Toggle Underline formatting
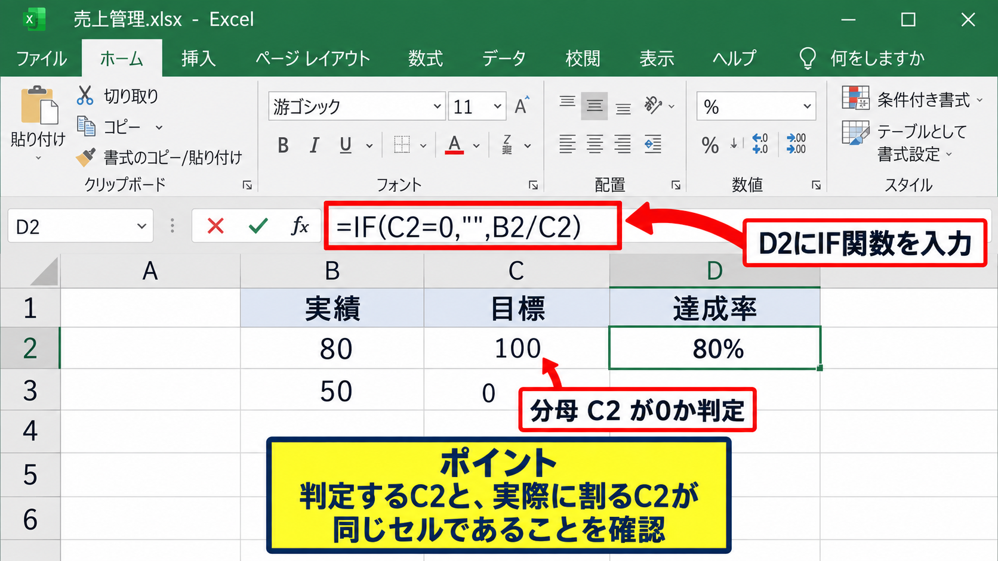The image size is (998, 561). tap(345, 145)
